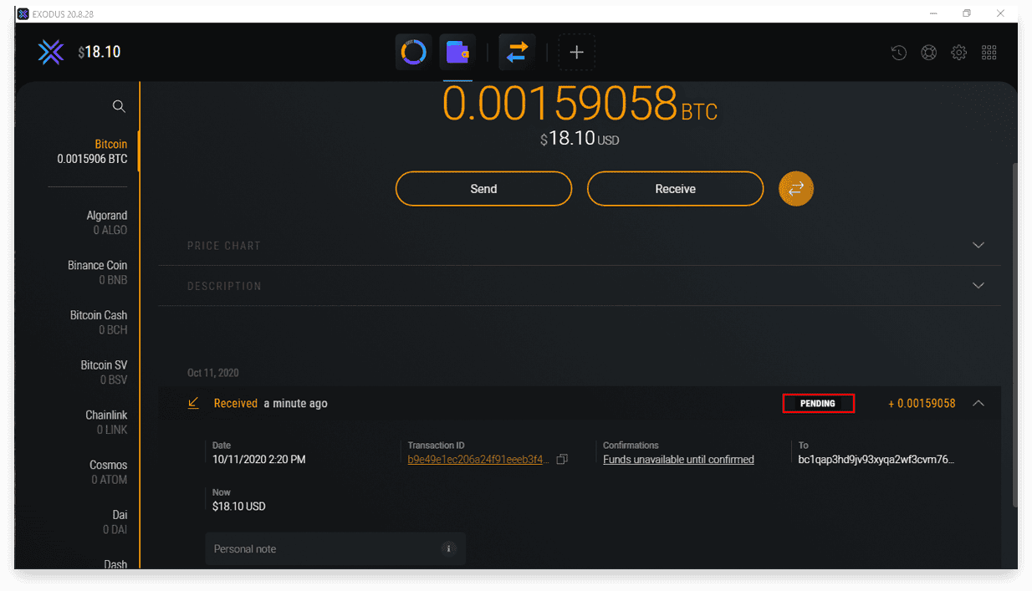Select Cosmos in the sidebar
The image size is (1032, 591).
(109, 472)
